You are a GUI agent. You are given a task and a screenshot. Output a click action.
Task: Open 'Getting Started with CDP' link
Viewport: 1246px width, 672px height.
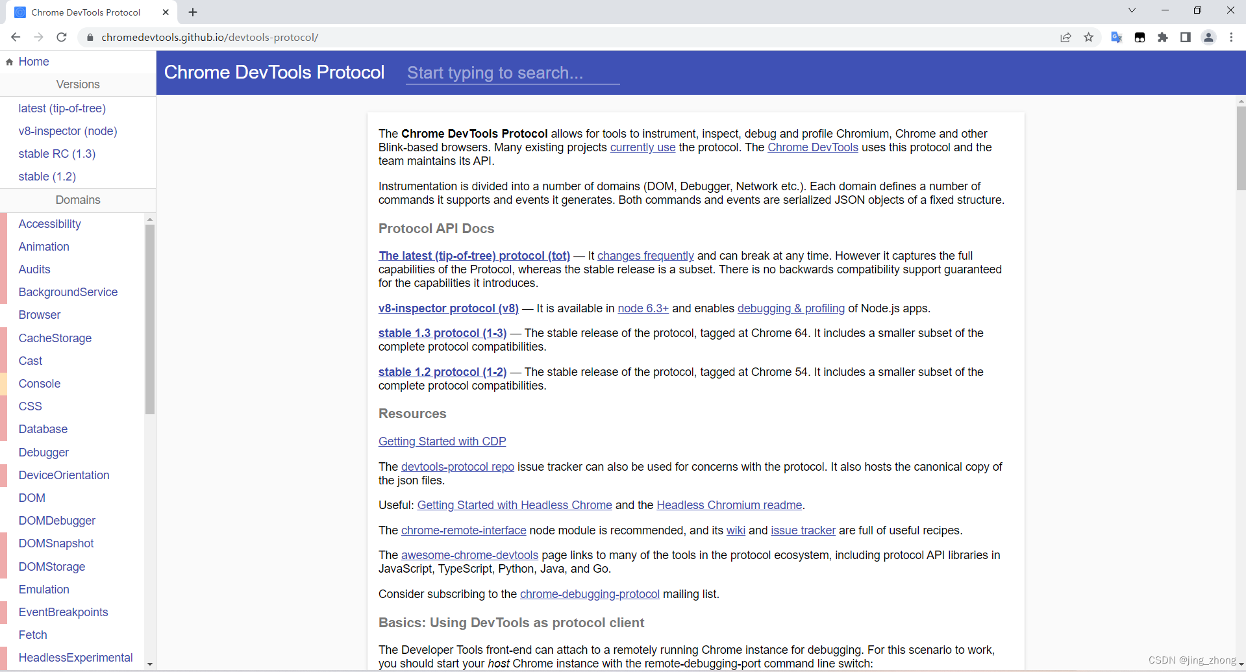click(x=442, y=442)
